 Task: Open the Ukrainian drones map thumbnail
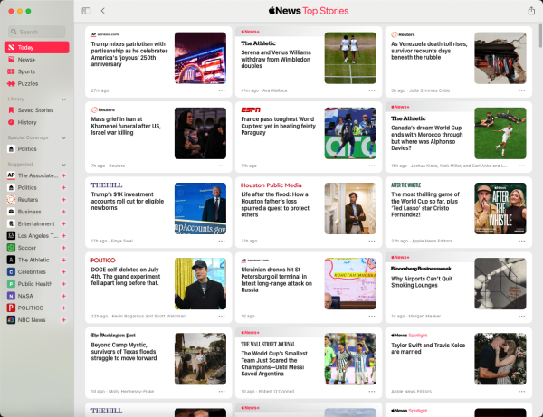point(350,283)
